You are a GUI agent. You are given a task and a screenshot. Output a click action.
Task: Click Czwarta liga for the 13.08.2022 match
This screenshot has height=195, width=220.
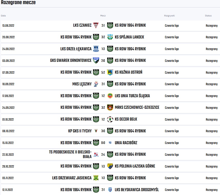172,25
